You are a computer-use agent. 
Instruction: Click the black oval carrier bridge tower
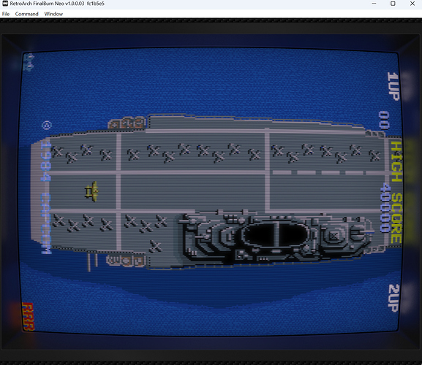[x=275, y=234]
